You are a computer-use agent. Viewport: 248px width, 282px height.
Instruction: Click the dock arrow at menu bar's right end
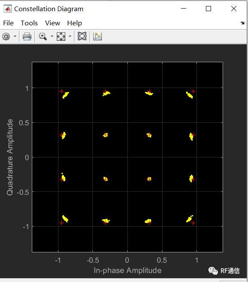(x=242, y=23)
